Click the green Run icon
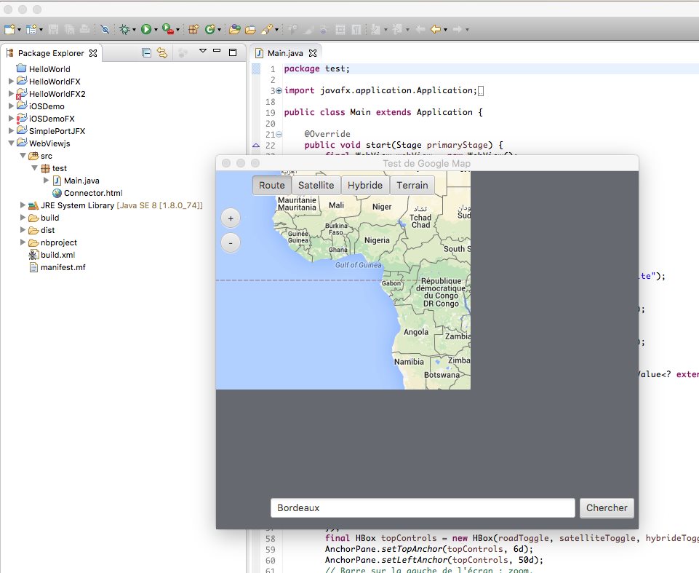 tap(145, 29)
